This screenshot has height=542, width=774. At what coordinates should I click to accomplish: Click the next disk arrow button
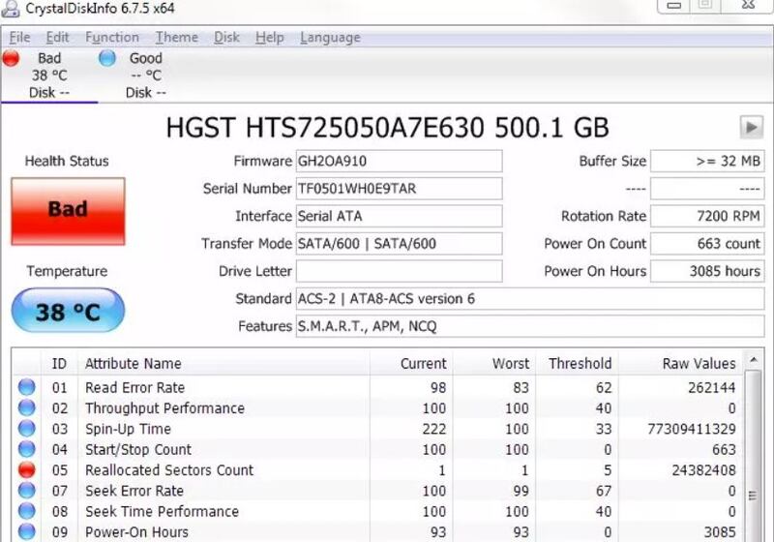click(x=751, y=127)
